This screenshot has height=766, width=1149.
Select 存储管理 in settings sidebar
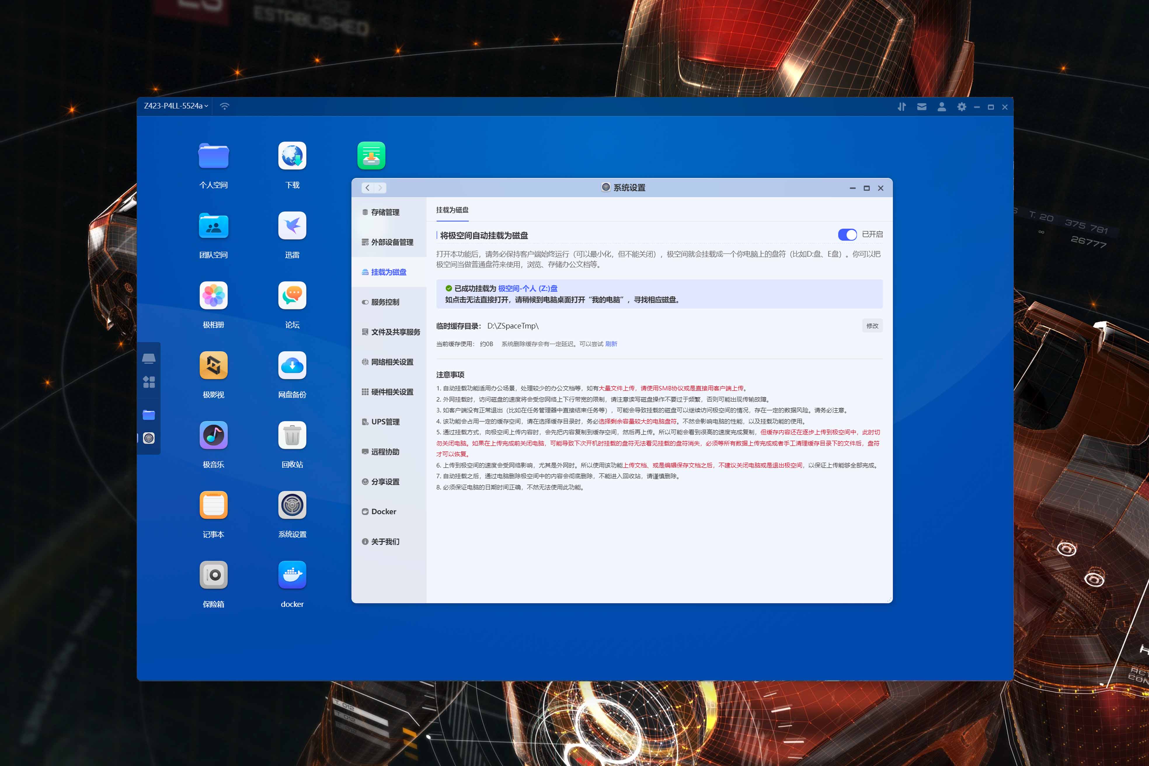[x=389, y=212]
